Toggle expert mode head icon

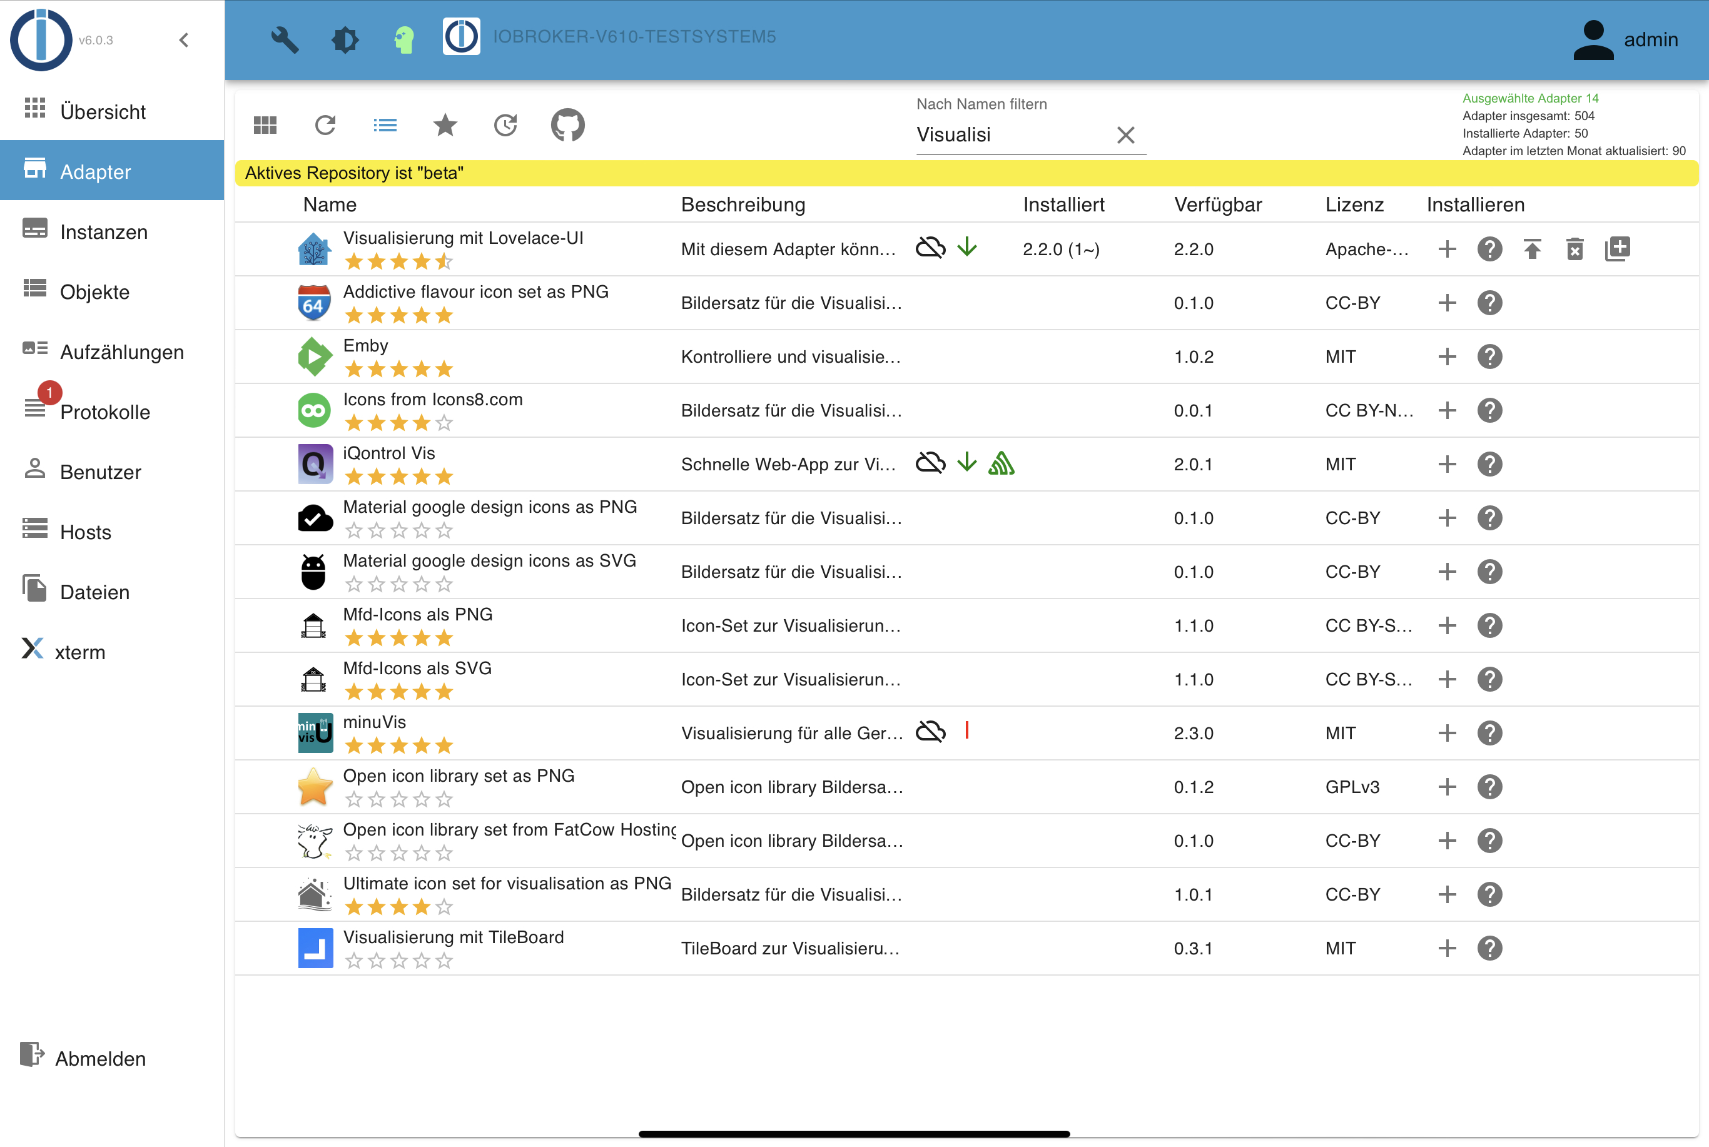tap(404, 39)
